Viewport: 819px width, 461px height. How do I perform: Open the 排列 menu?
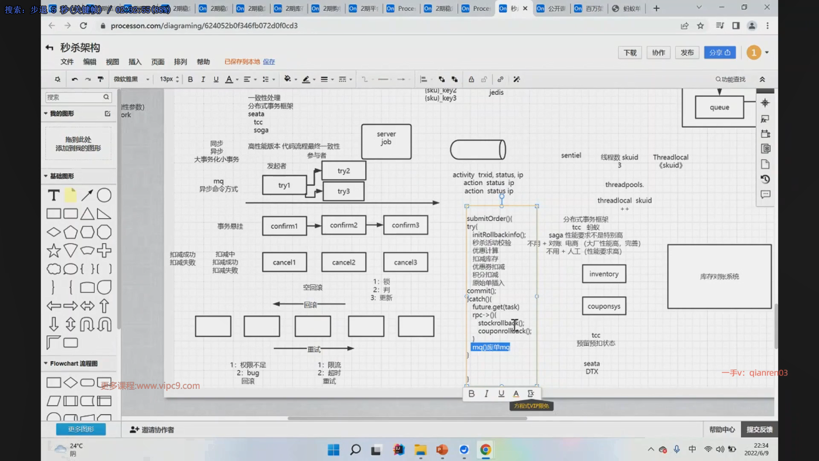point(180,62)
